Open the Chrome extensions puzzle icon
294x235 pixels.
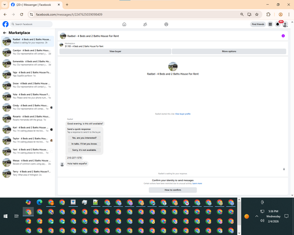click(268, 15)
